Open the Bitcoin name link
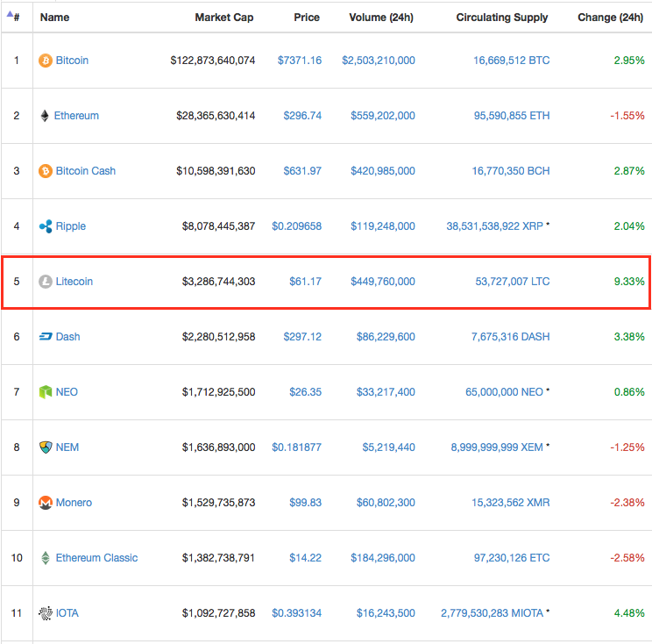 click(72, 61)
